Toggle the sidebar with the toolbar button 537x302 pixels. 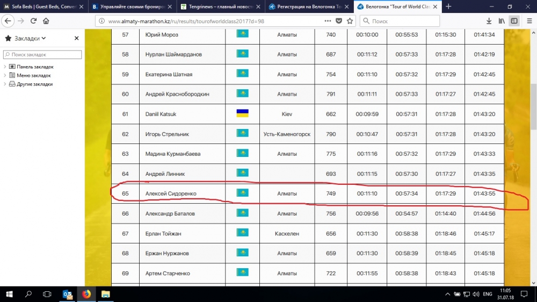click(x=514, y=21)
